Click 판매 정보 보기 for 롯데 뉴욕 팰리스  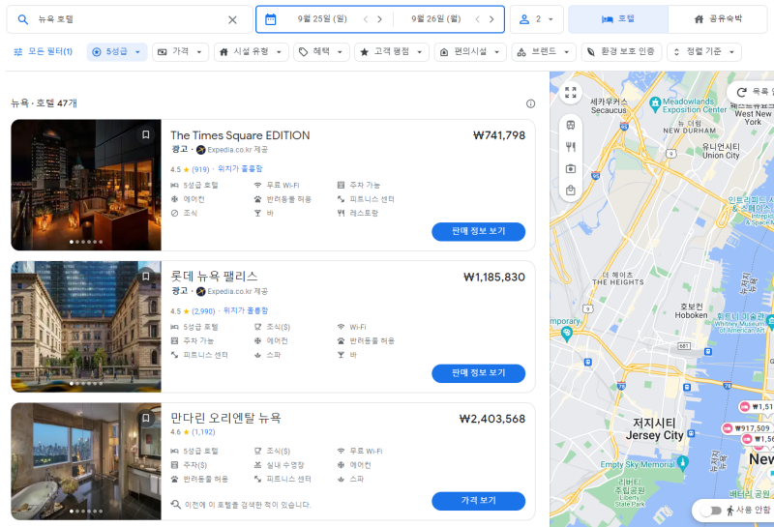tap(478, 373)
